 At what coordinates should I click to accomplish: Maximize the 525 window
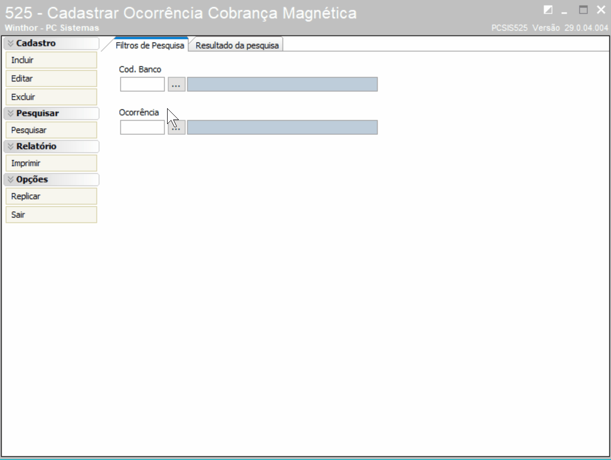coord(583,10)
